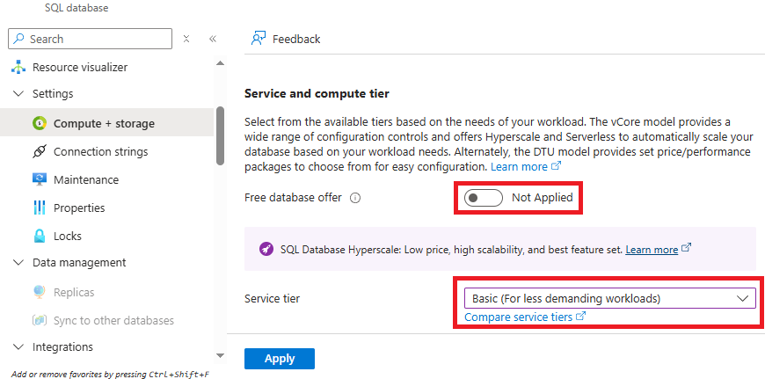The width and height of the screenshot is (765, 379).
Task: Open Feedback from the toolbar
Action: coord(286,39)
